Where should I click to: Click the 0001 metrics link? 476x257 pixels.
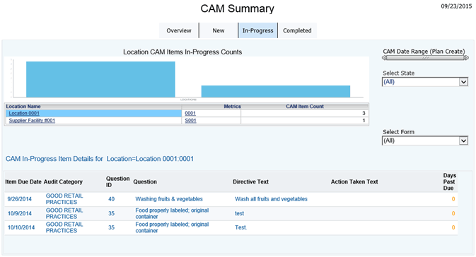pos(190,114)
